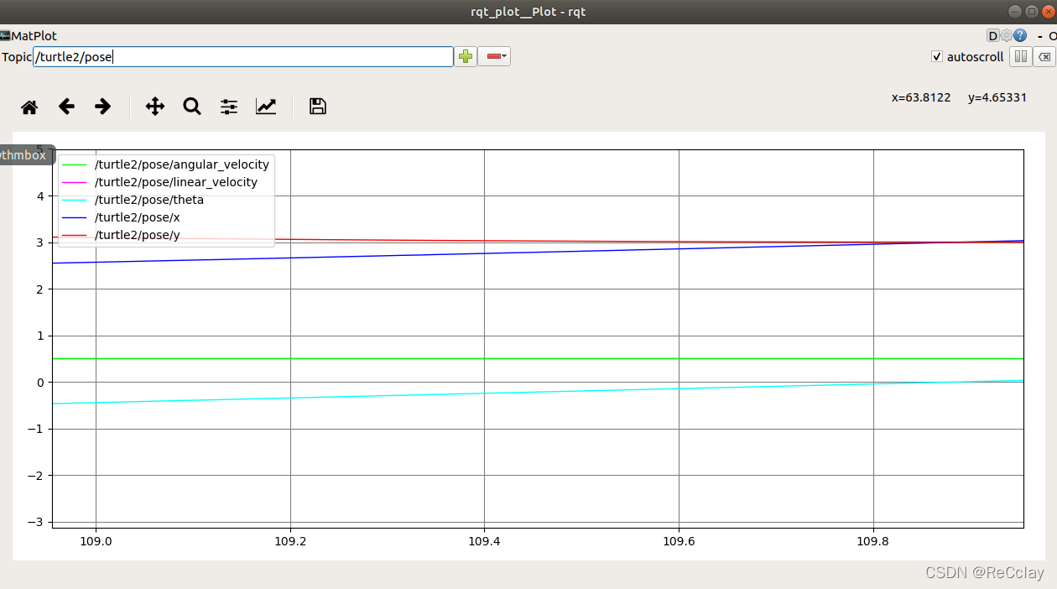Click x-axis tick label 109.8
Screen dimensions: 1057x589
tap(873, 541)
